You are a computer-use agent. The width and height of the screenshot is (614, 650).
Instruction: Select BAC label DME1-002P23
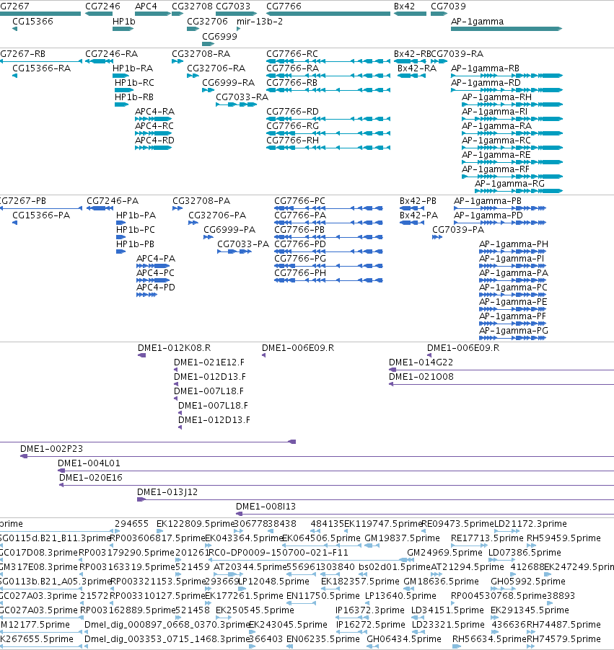point(51,448)
